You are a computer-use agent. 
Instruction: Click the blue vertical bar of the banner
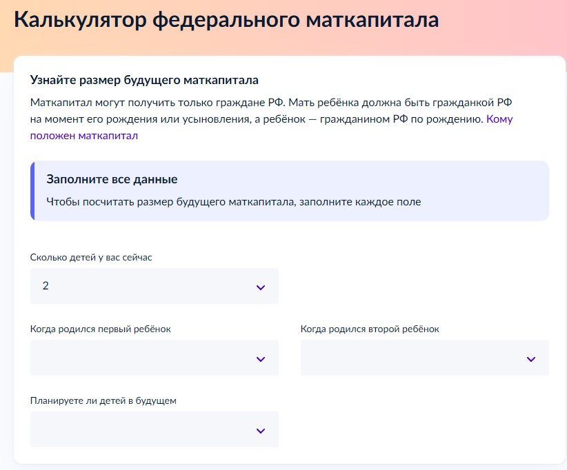point(32,191)
